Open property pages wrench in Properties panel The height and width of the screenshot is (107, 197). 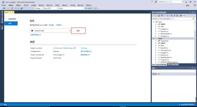(159, 74)
